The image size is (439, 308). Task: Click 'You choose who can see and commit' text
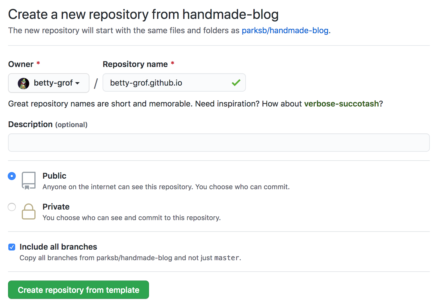click(x=132, y=218)
